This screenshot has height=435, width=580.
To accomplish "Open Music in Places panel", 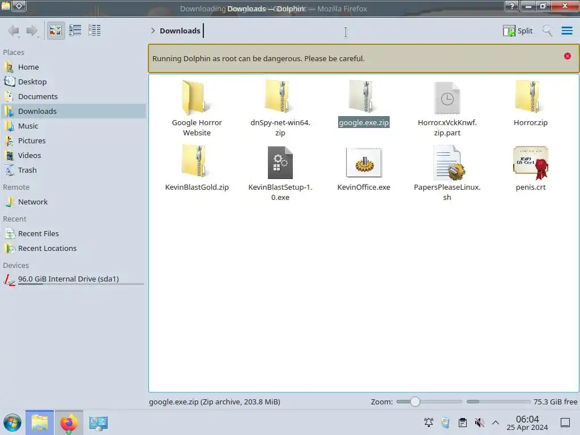I will [x=73, y=126].
